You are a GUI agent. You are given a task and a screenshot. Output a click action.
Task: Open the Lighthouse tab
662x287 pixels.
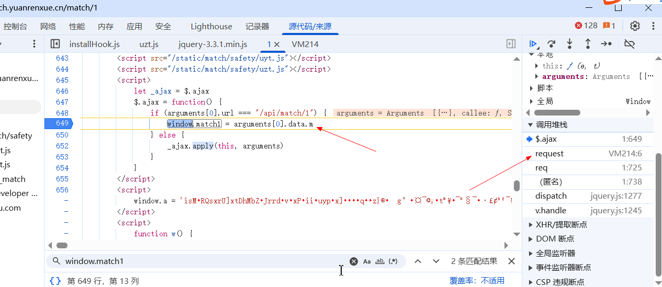pos(211,26)
